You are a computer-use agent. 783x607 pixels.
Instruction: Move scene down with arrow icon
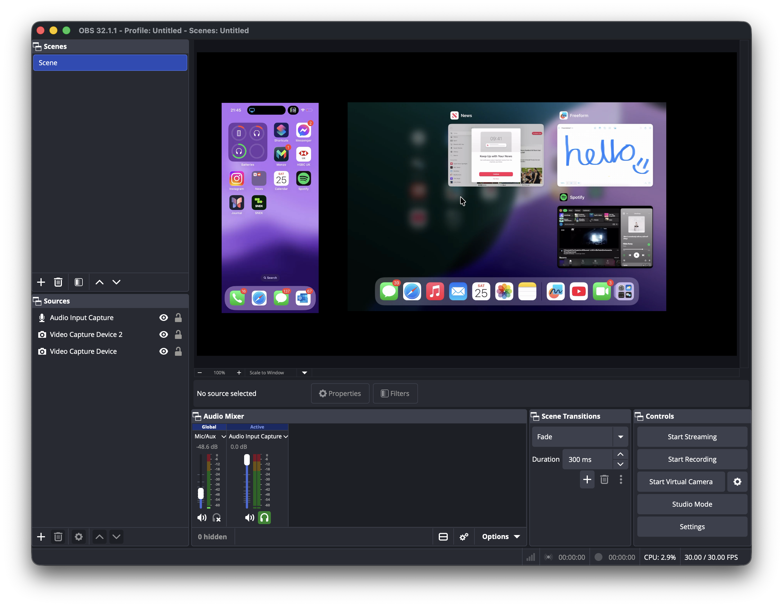coord(116,282)
